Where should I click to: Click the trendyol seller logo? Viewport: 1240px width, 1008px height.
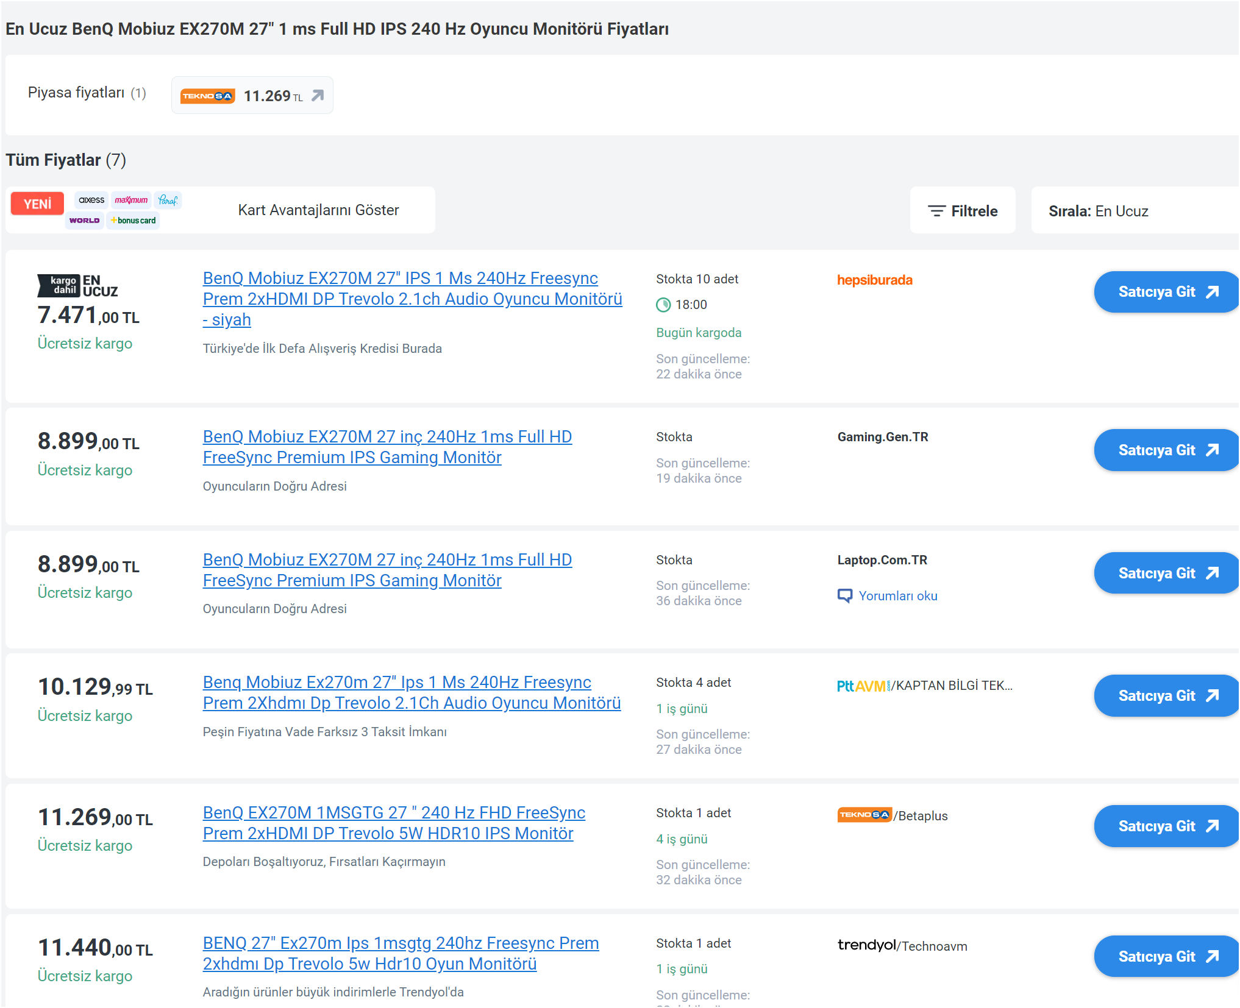pos(866,945)
